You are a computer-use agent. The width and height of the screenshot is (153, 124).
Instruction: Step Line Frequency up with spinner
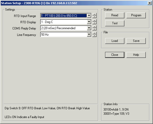94,33
